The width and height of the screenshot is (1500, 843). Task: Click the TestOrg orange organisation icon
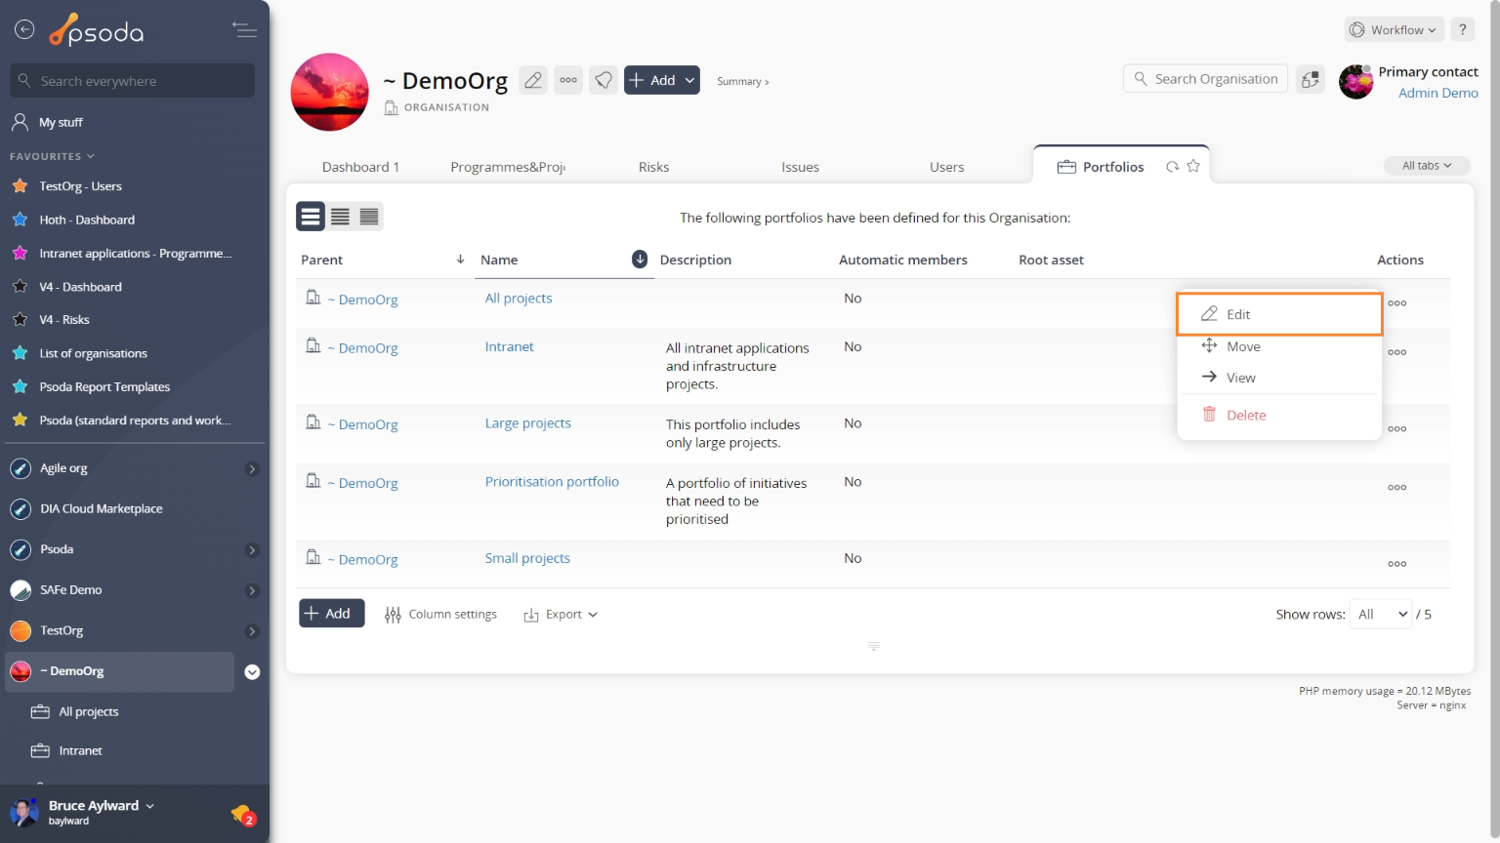[21, 631]
